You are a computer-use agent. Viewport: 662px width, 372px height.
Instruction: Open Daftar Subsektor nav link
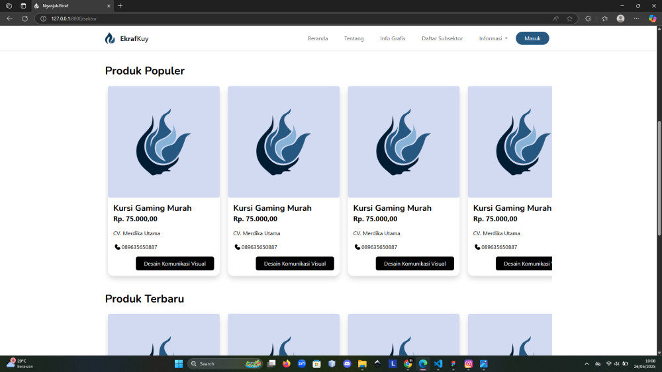click(442, 38)
